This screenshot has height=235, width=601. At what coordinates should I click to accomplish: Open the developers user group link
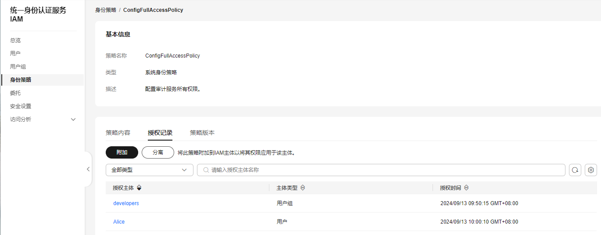(126, 203)
